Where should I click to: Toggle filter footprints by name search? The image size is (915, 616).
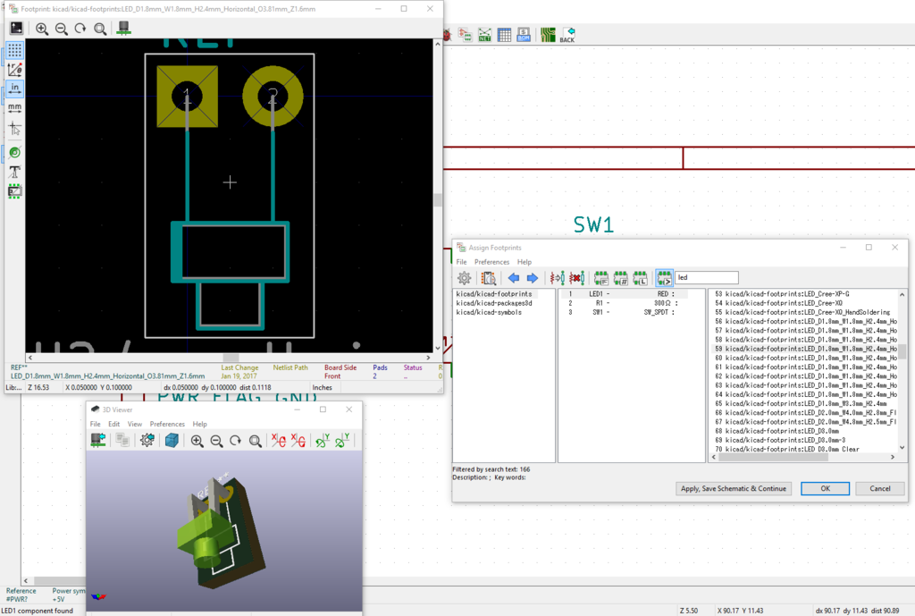coord(664,278)
